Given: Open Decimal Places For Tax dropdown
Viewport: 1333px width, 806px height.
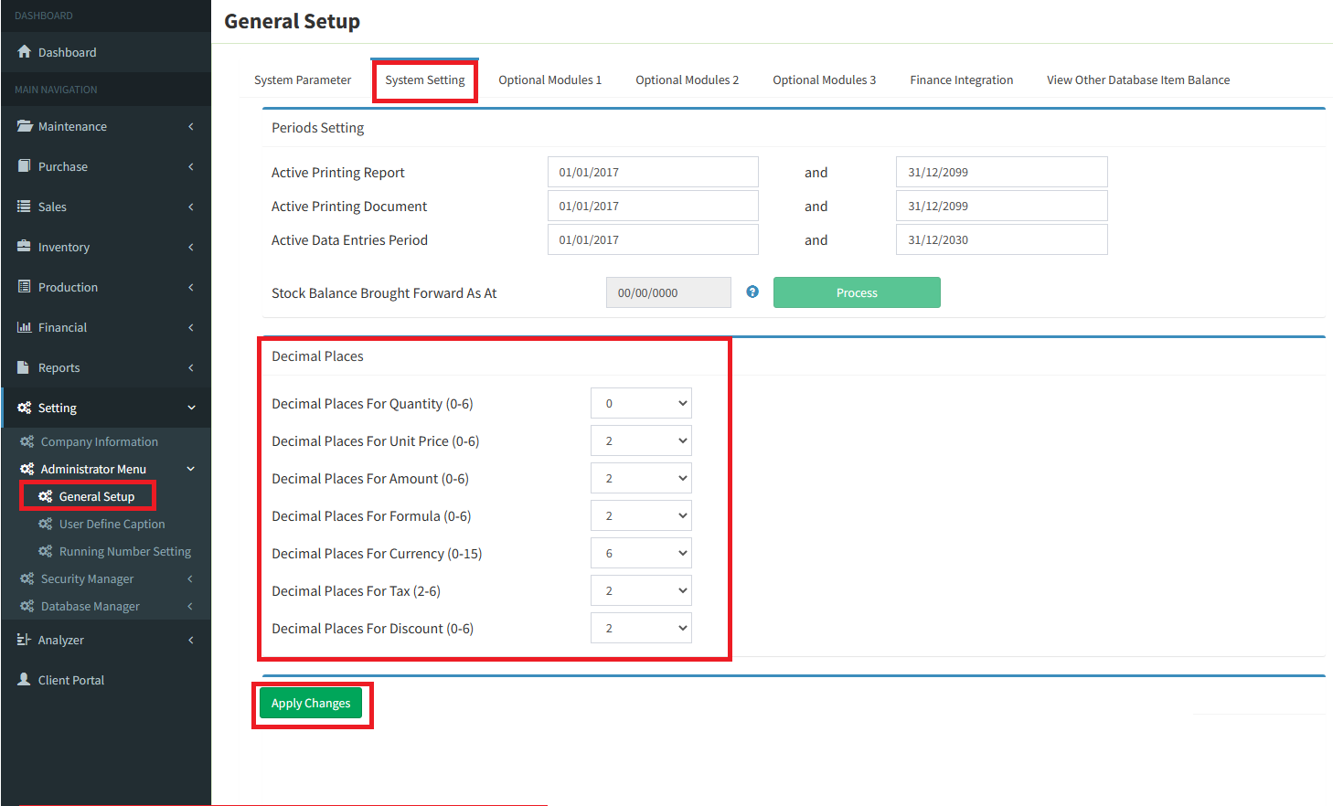Looking at the screenshot, I should point(641,590).
